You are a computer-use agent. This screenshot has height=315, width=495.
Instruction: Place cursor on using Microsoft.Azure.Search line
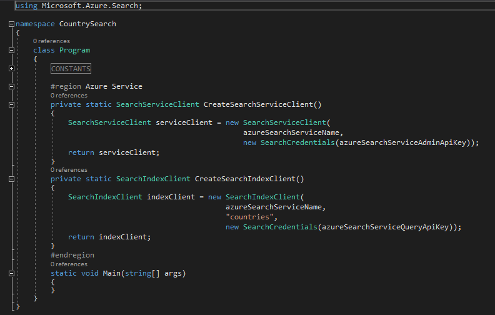(x=79, y=6)
